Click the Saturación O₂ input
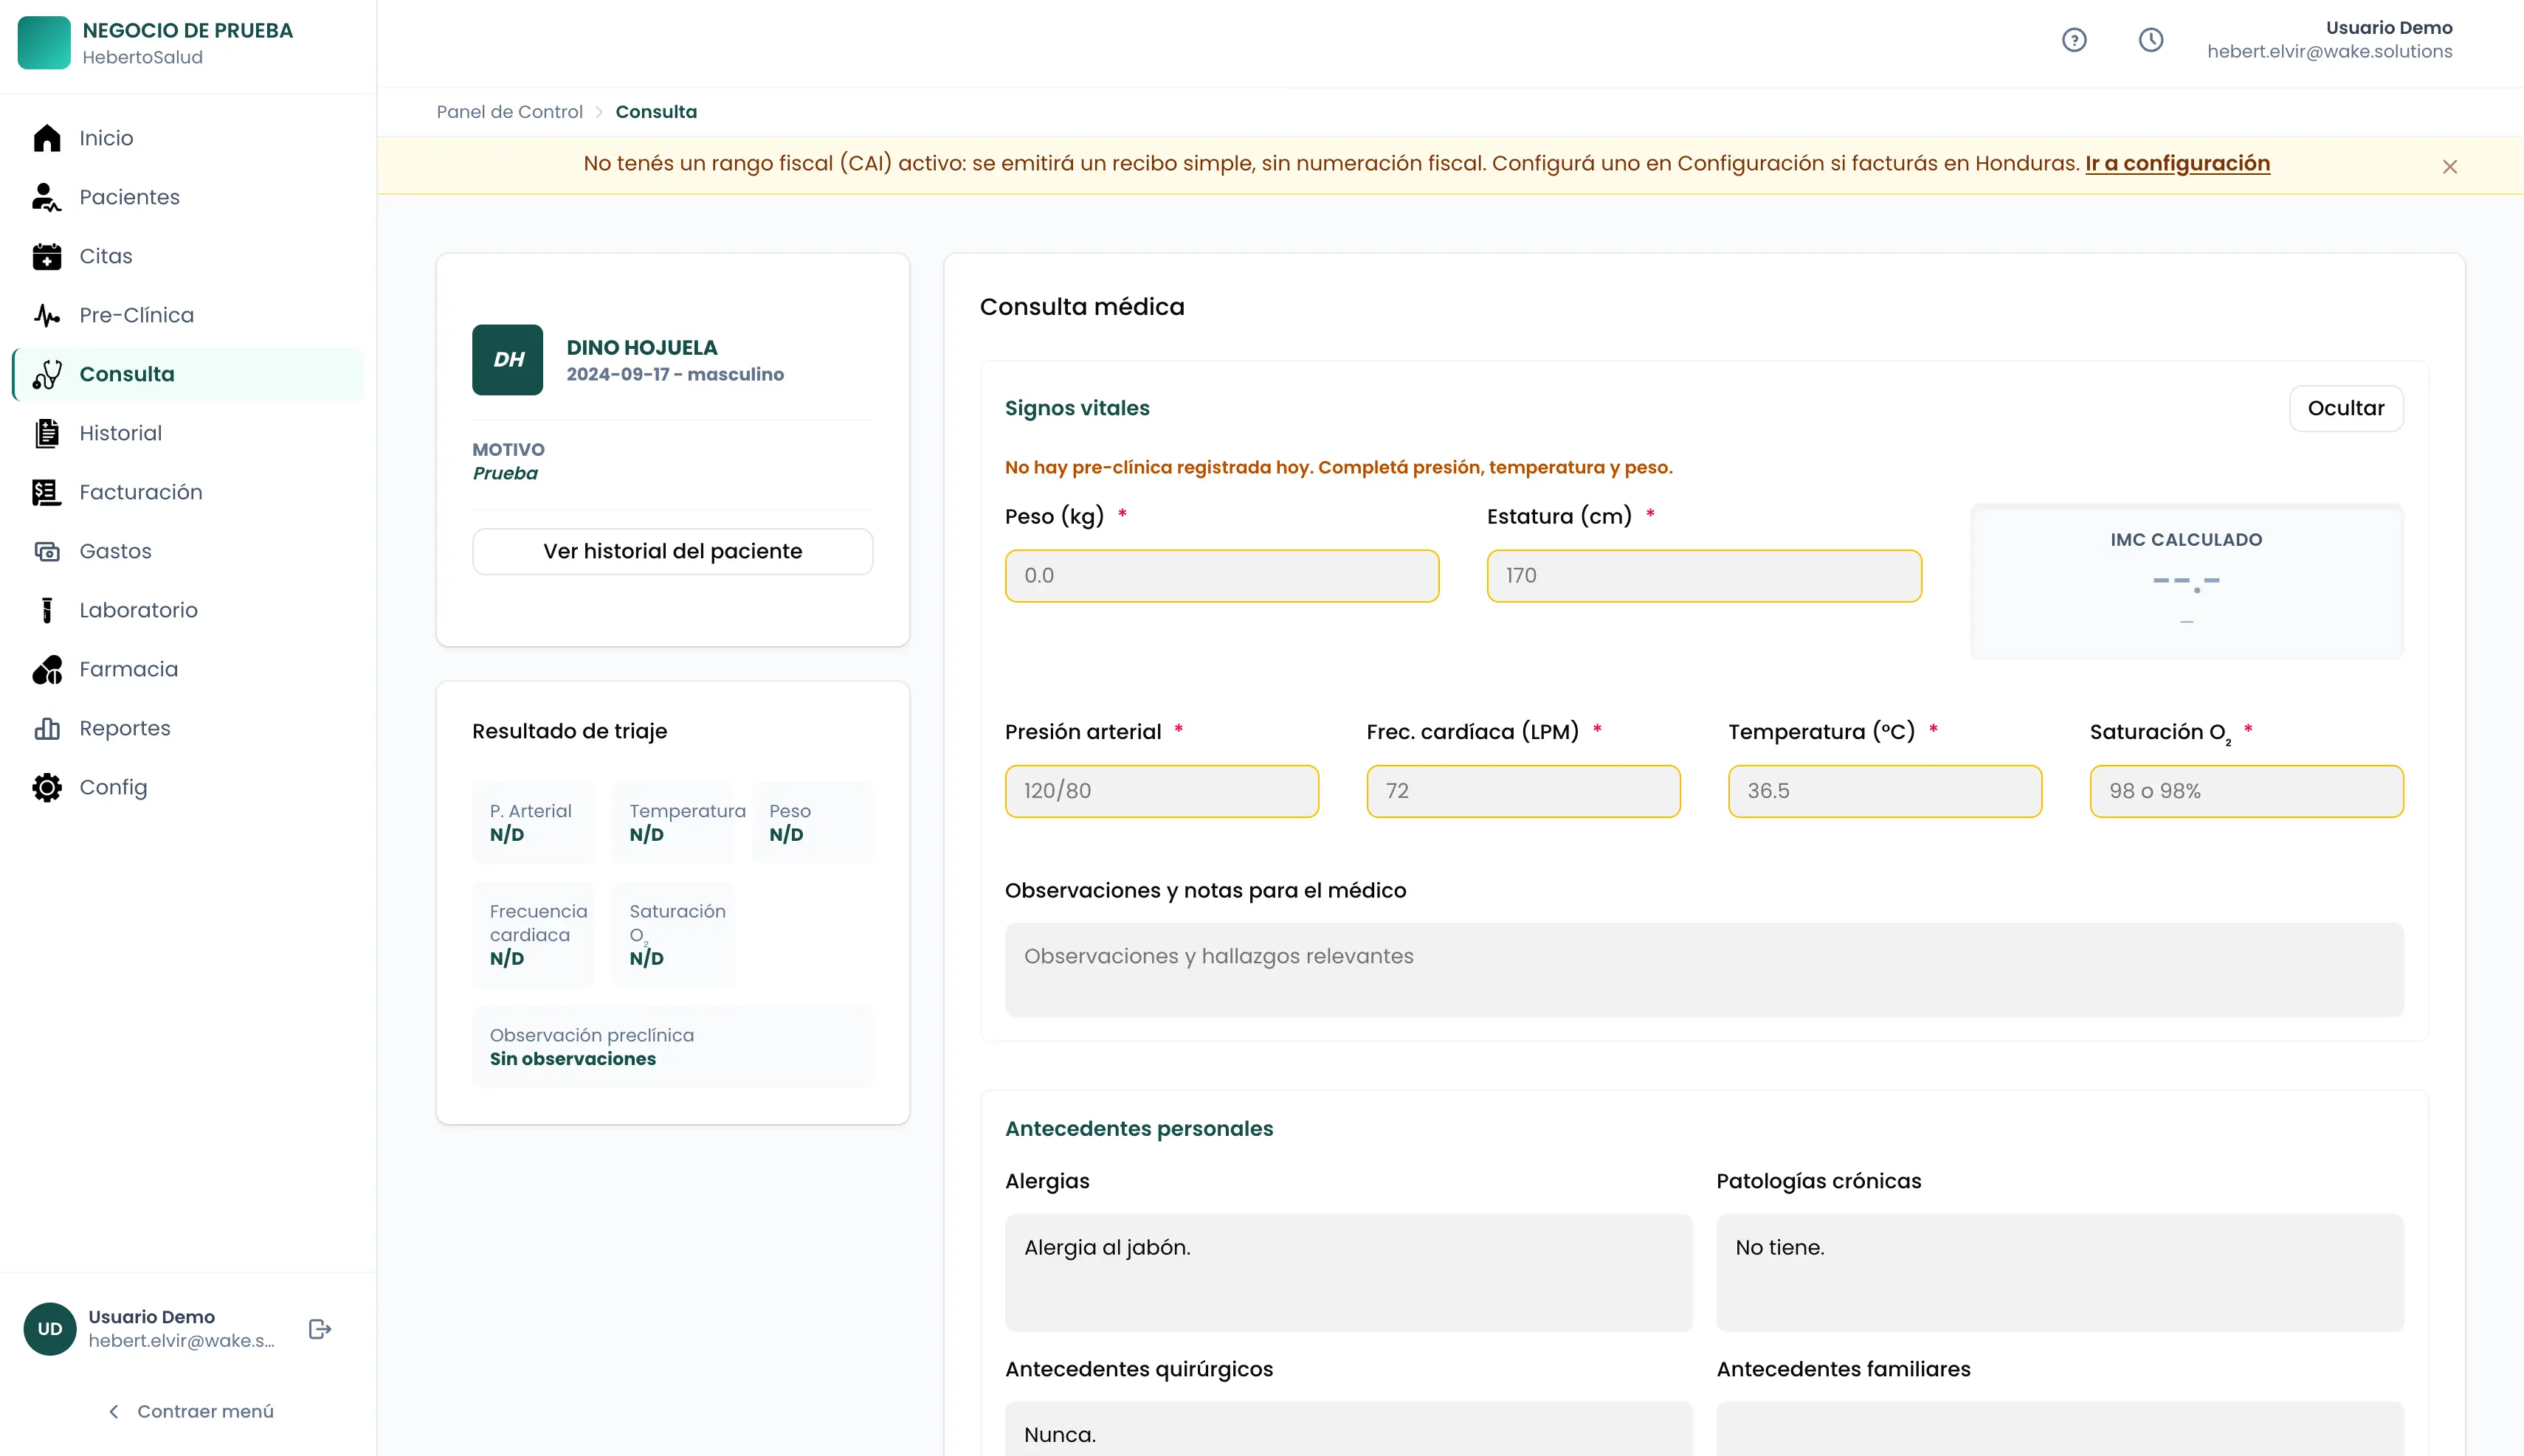 (x=2246, y=791)
